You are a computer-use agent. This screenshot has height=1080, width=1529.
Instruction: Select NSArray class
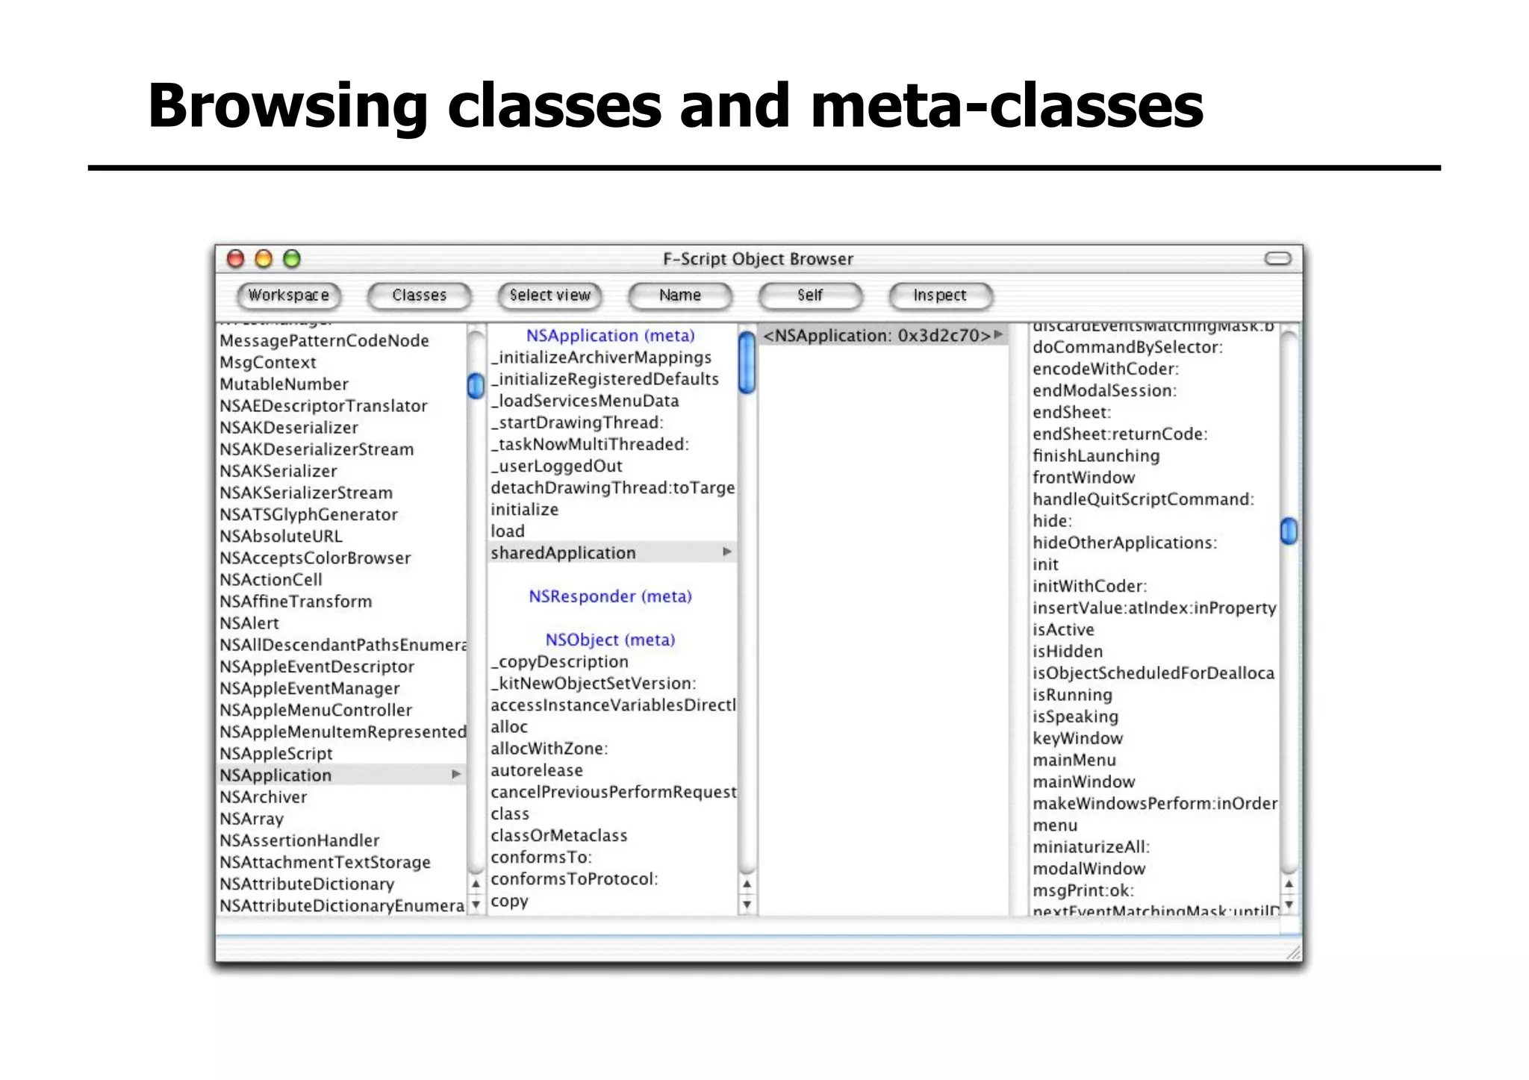252,818
